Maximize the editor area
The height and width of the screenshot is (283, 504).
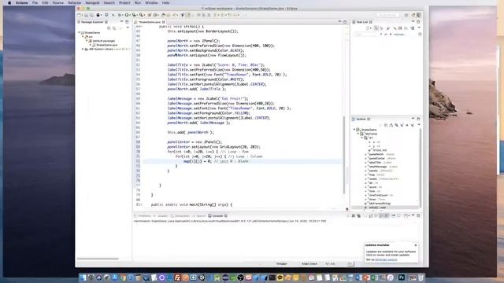click(x=345, y=22)
